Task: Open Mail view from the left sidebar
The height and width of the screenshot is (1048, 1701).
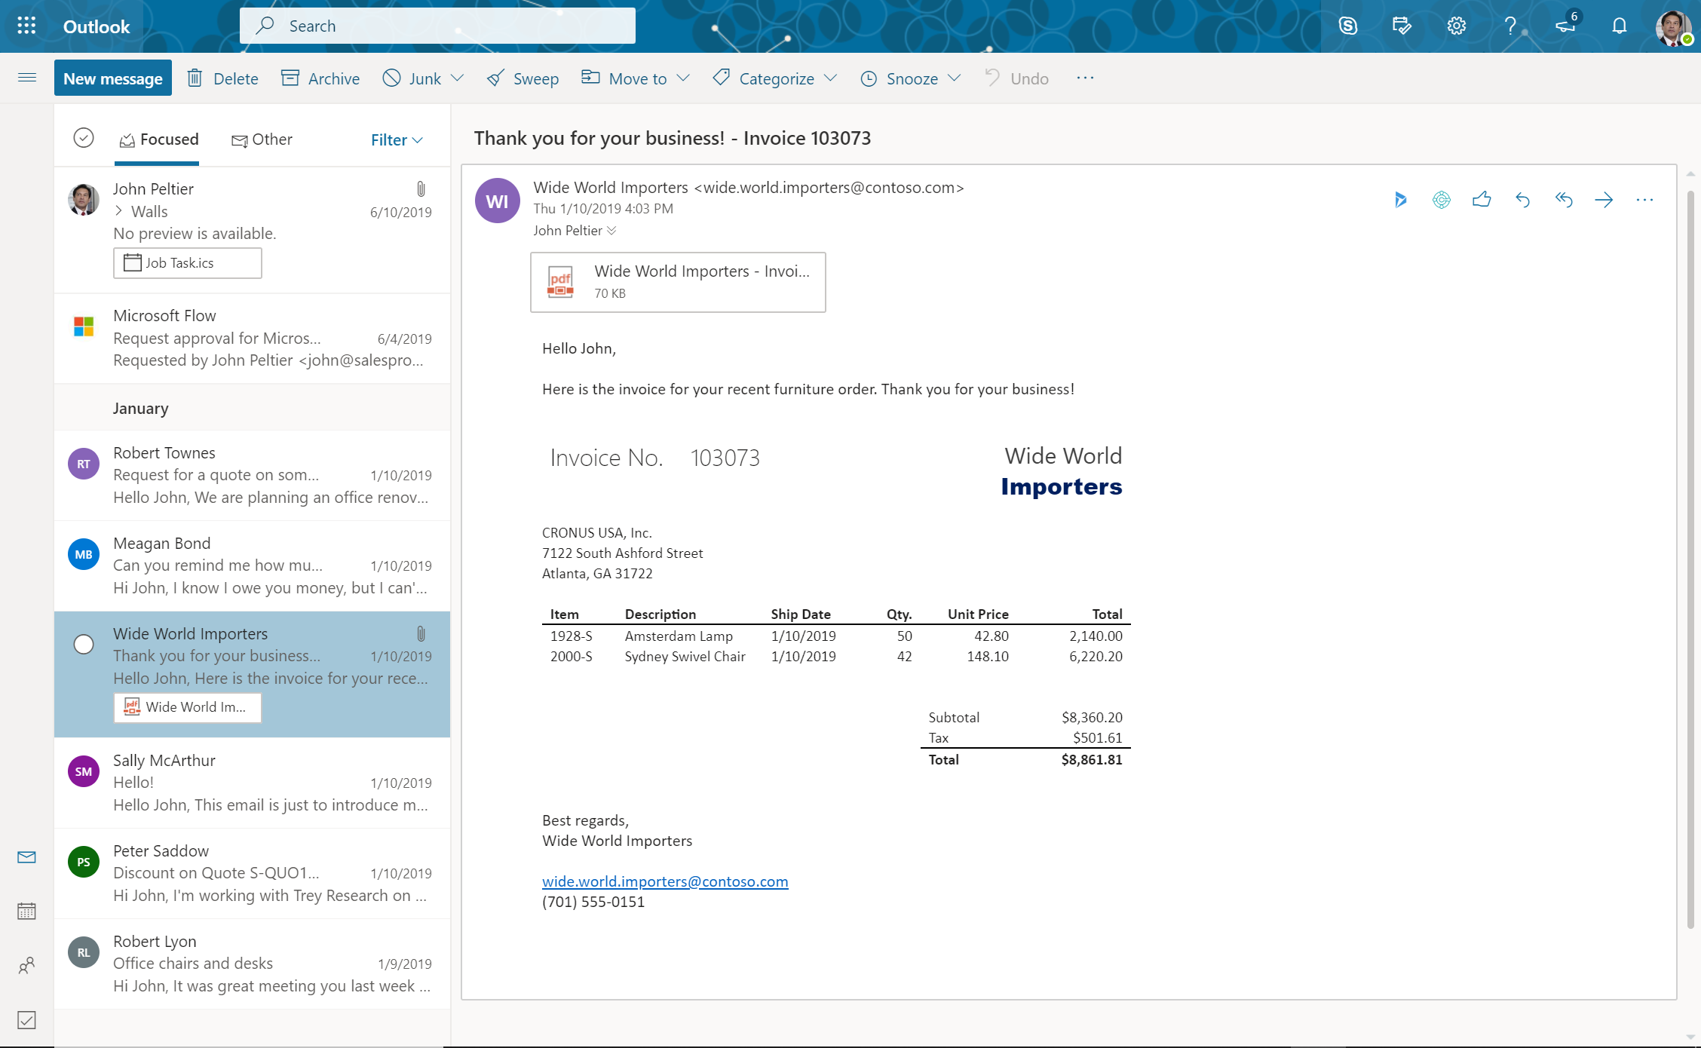Action: [26, 857]
